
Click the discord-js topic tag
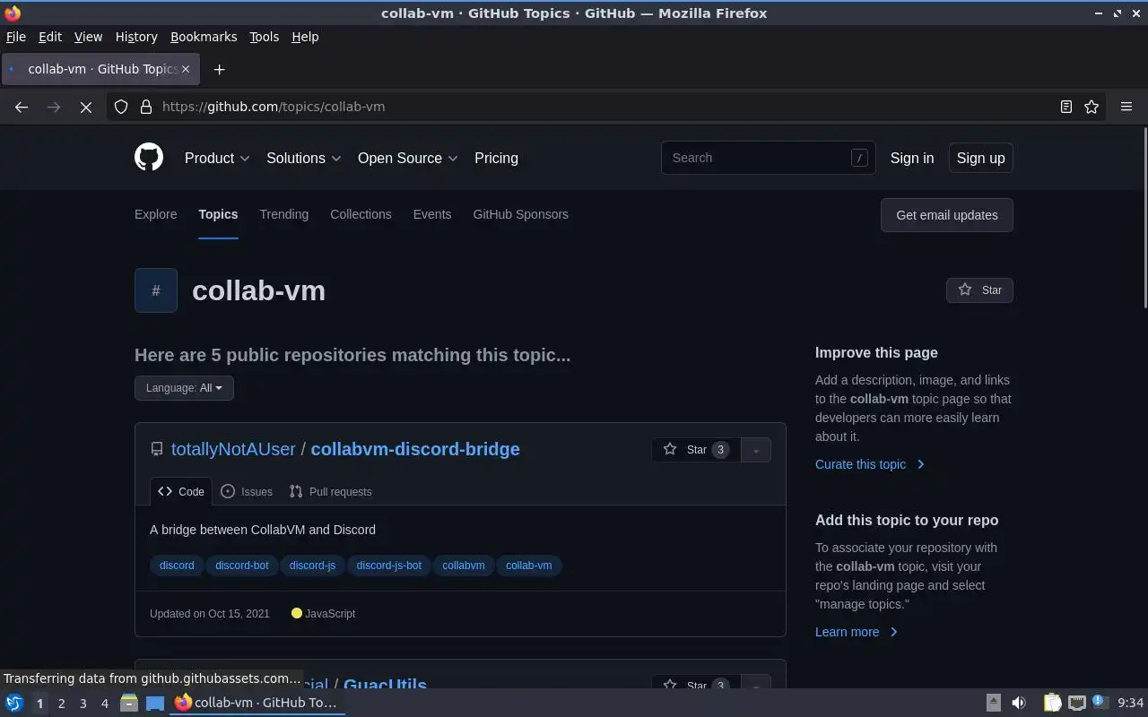click(312, 566)
